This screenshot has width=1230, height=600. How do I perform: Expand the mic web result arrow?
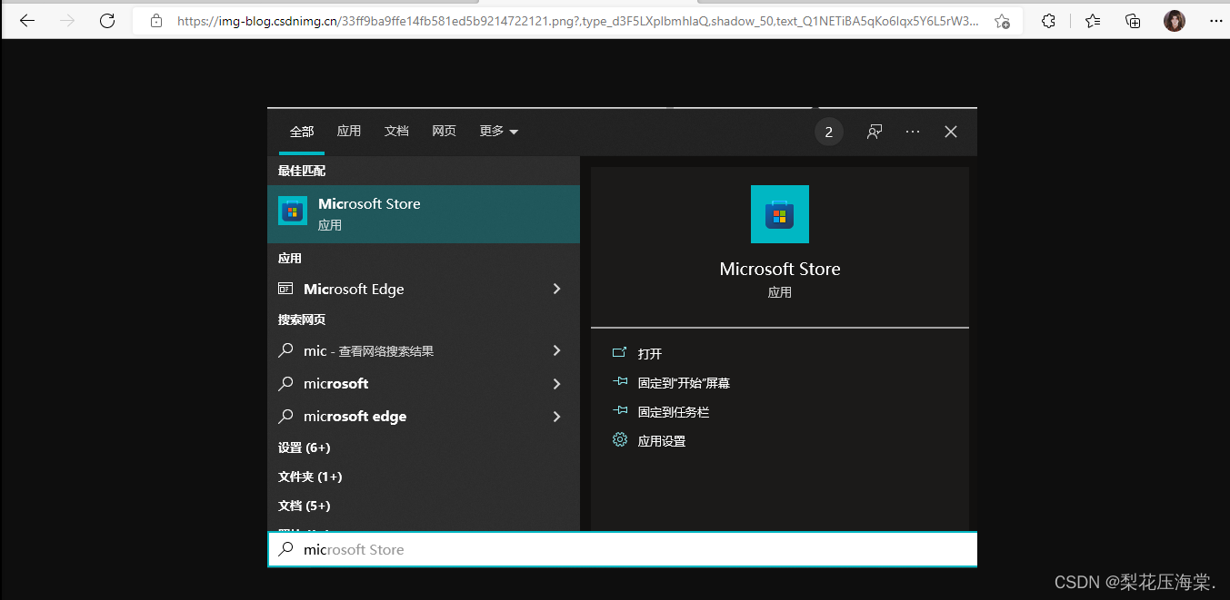pos(557,350)
